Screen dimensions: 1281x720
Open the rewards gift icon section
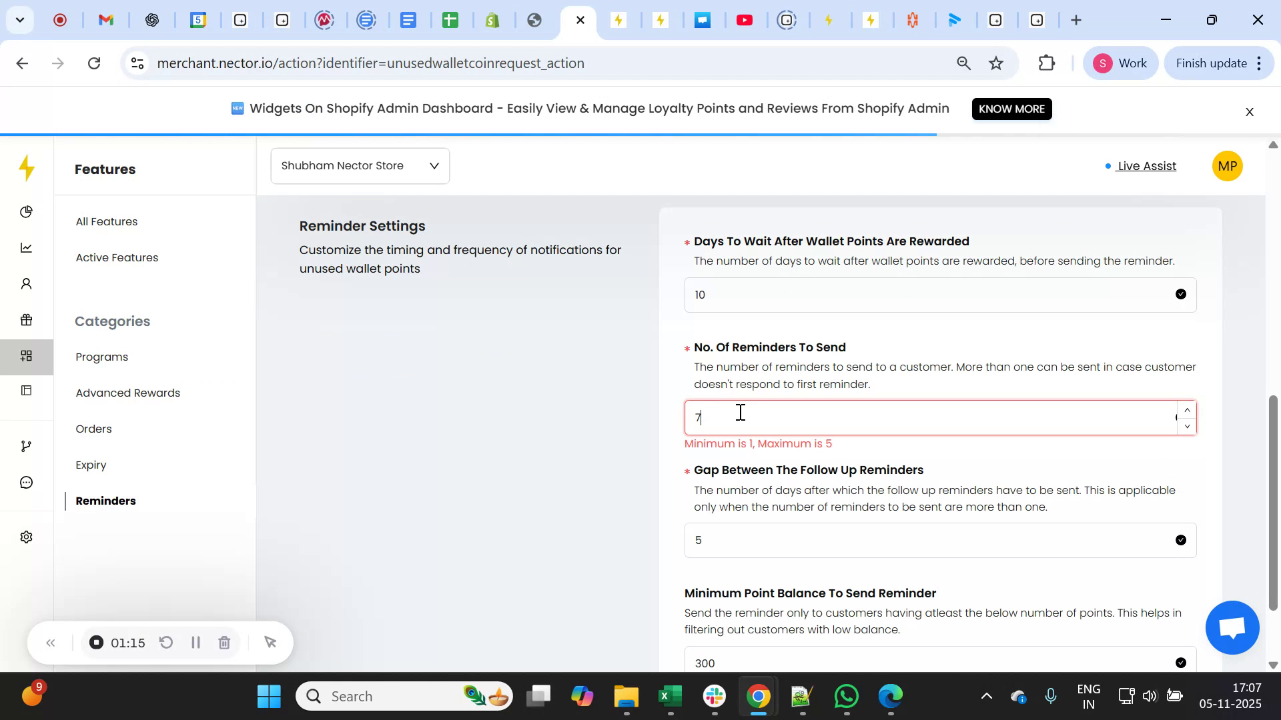27,320
